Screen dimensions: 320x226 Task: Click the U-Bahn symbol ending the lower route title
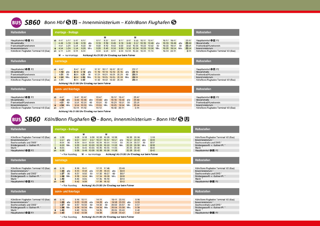point(187,119)
